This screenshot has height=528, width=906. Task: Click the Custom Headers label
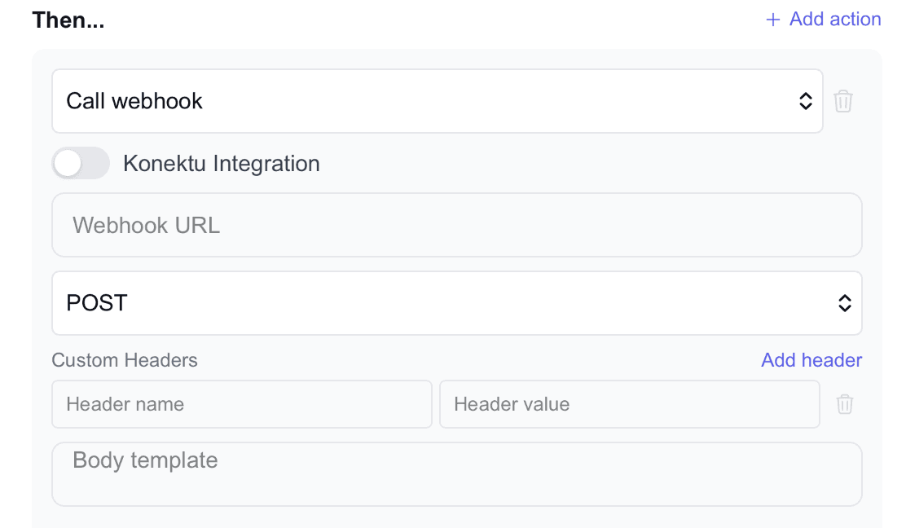pyautogui.click(x=125, y=360)
